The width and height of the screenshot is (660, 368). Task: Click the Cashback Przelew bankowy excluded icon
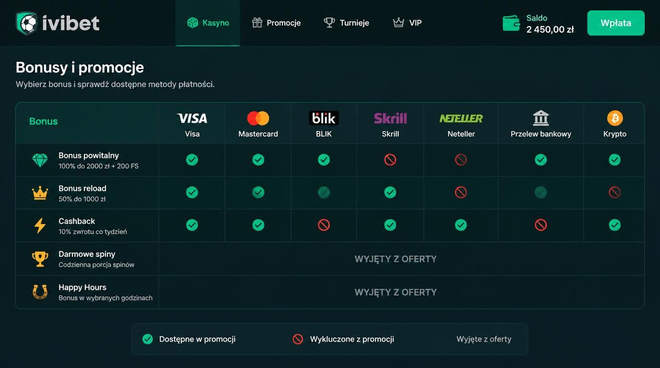point(541,225)
